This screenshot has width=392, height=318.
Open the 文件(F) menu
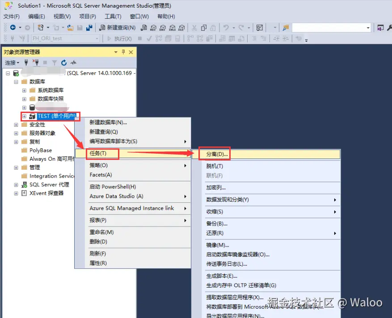click(12, 17)
